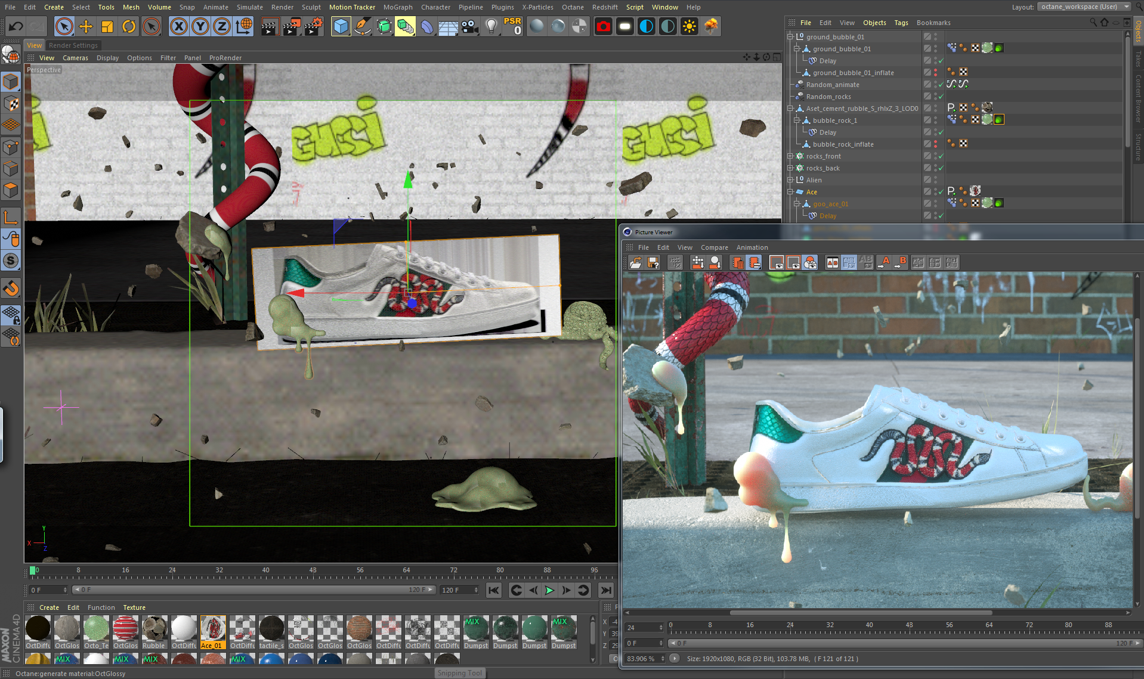The height and width of the screenshot is (679, 1144).
Task: Click Render to Picture Viewer icon
Action: pyautogui.click(x=292, y=26)
